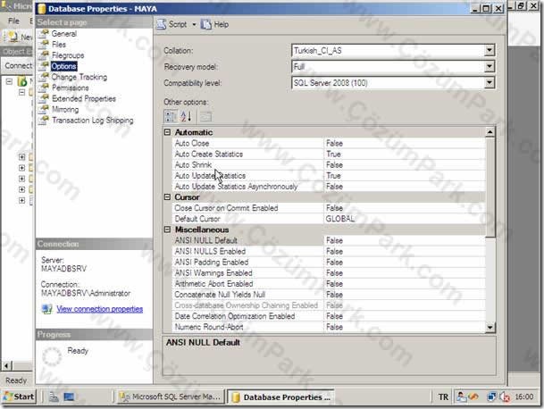Click the volume tray icon
Viewport: 544px width, 409px height.
click(506, 396)
